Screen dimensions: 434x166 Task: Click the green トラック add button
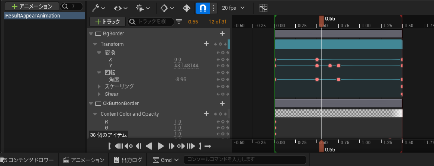coord(107,22)
